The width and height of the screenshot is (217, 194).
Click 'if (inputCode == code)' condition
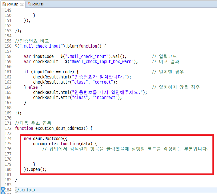51,72
